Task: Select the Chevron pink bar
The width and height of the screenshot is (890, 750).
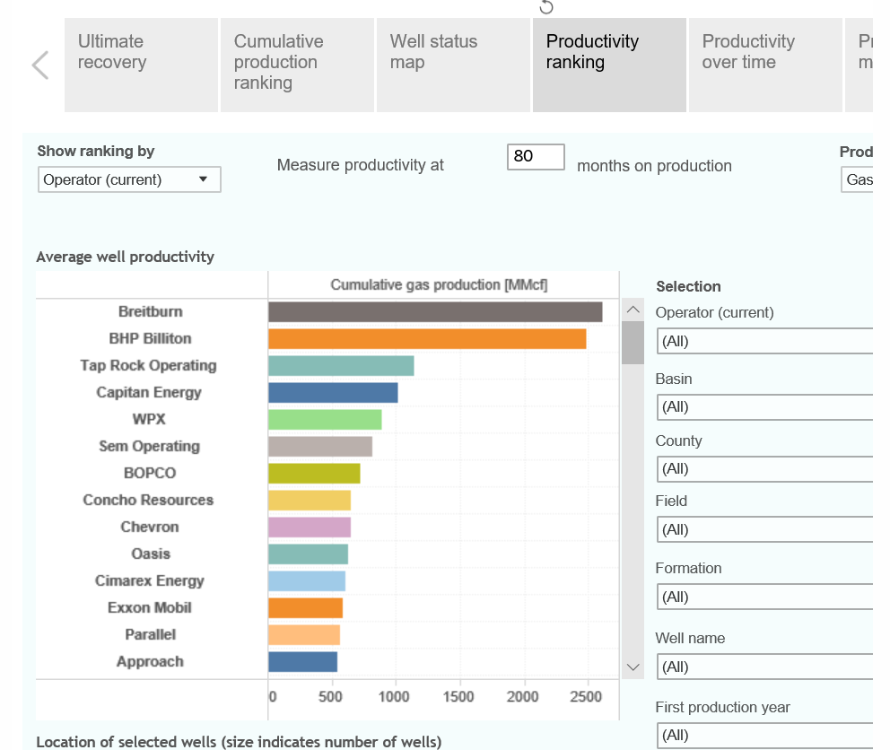Action: [x=310, y=527]
